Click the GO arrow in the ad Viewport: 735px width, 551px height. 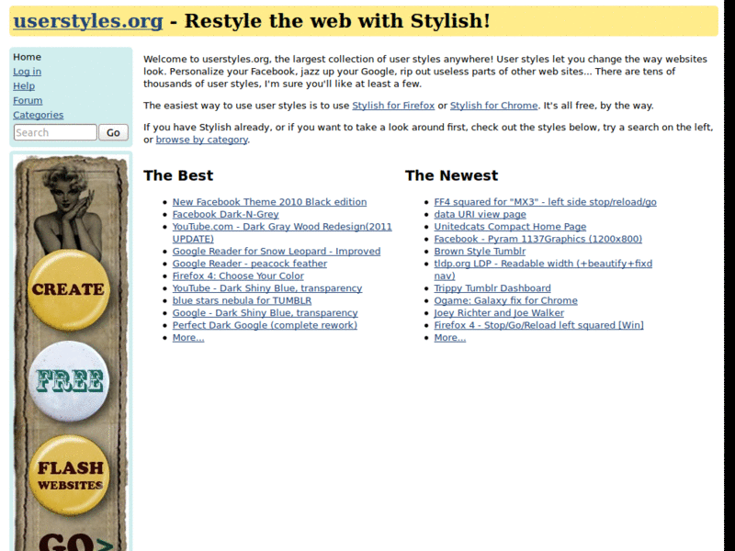point(76,543)
